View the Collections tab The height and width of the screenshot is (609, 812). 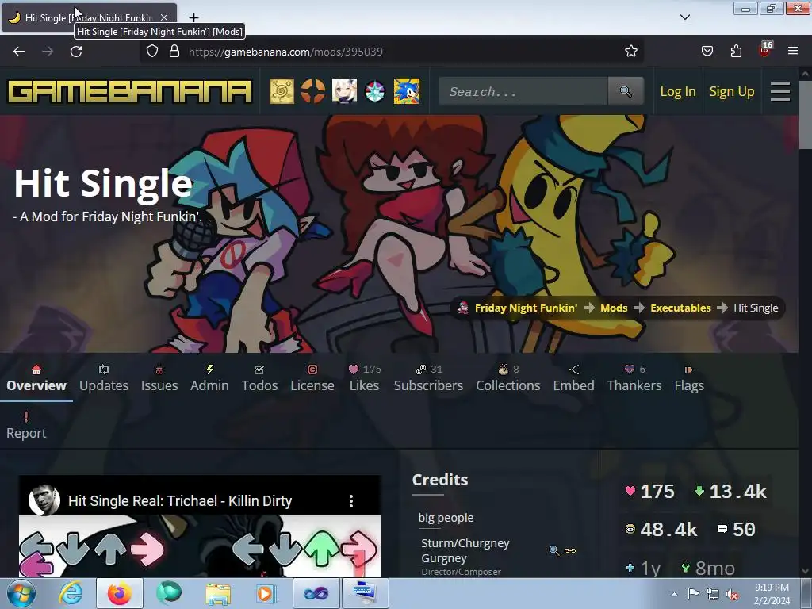tap(508, 378)
